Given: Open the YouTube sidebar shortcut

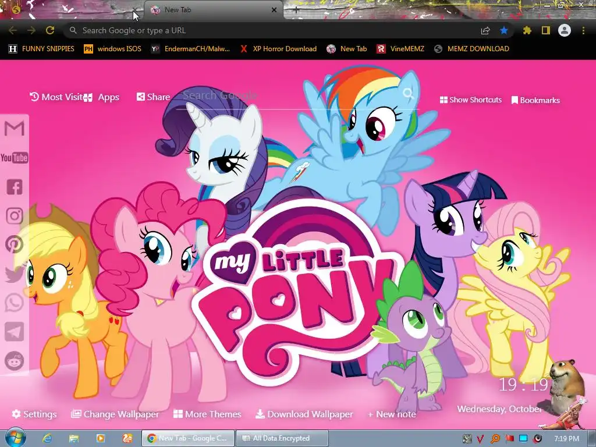Looking at the screenshot, I should coord(15,157).
